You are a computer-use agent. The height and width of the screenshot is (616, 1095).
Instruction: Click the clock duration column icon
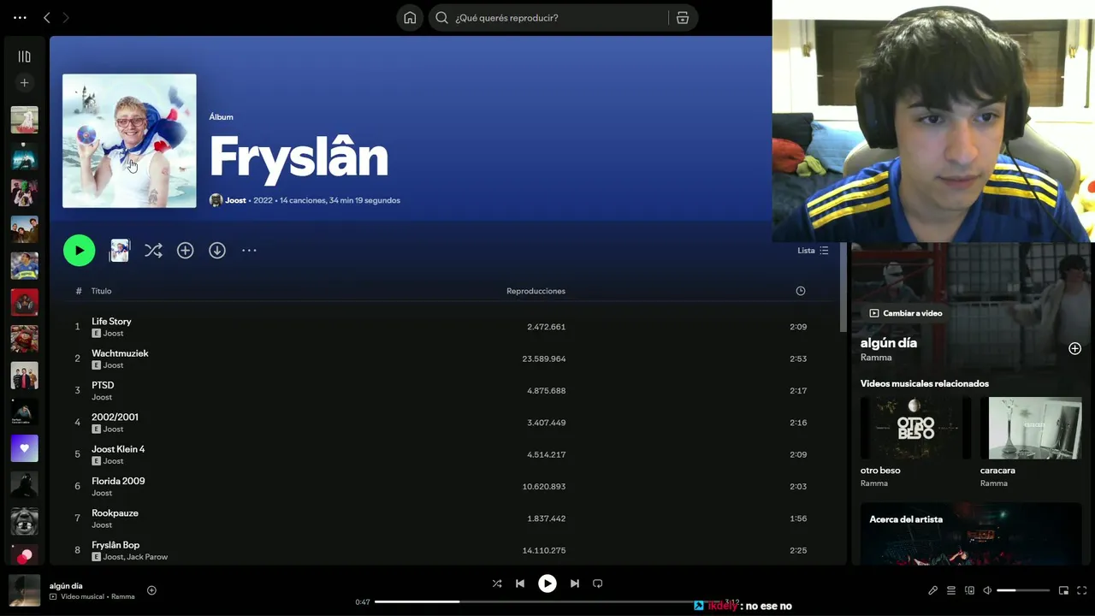point(801,291)
